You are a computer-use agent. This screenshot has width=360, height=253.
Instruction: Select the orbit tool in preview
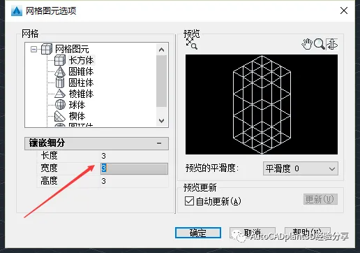(x=332, y=44)
